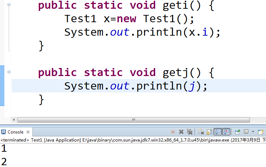Click the editor horizontal scrollbar thumb

pyautogui.click(x=134, y=120)
